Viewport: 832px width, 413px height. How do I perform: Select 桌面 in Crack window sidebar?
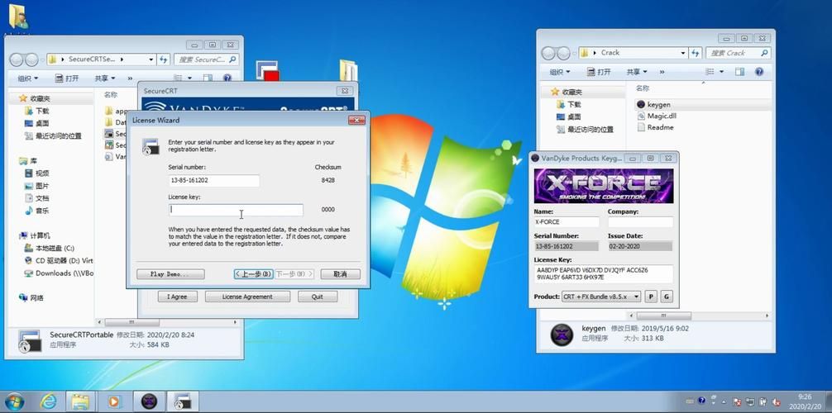[568, 116]
